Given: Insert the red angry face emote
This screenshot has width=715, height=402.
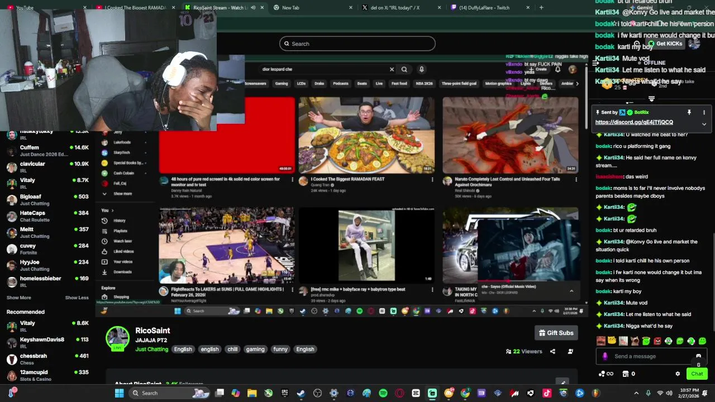Looking at the screenshot, I should pyautogui.click(x=657, y=341).
